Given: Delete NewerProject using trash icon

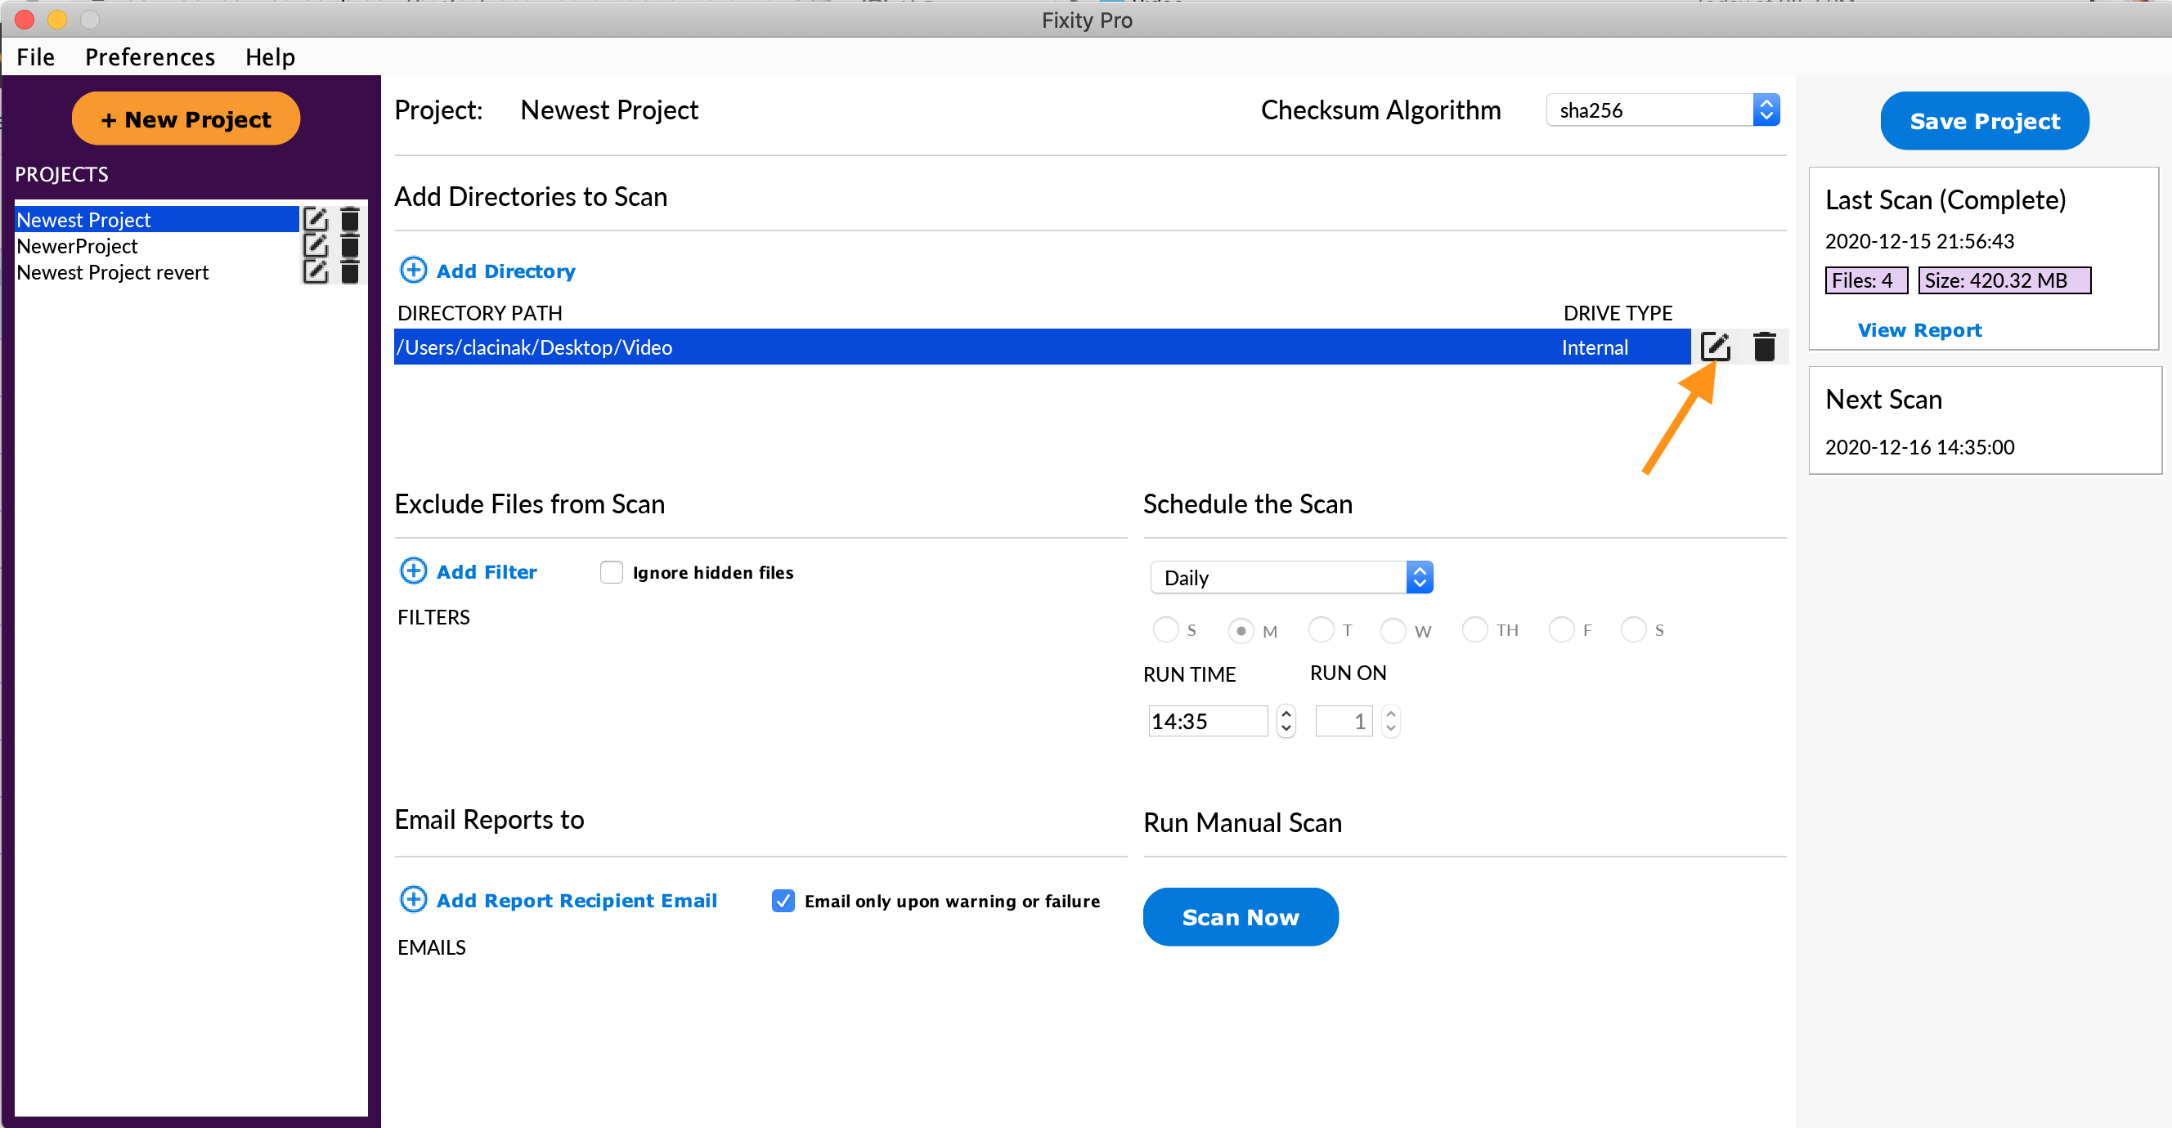Looking at the screenshot, I should [350, 245].
